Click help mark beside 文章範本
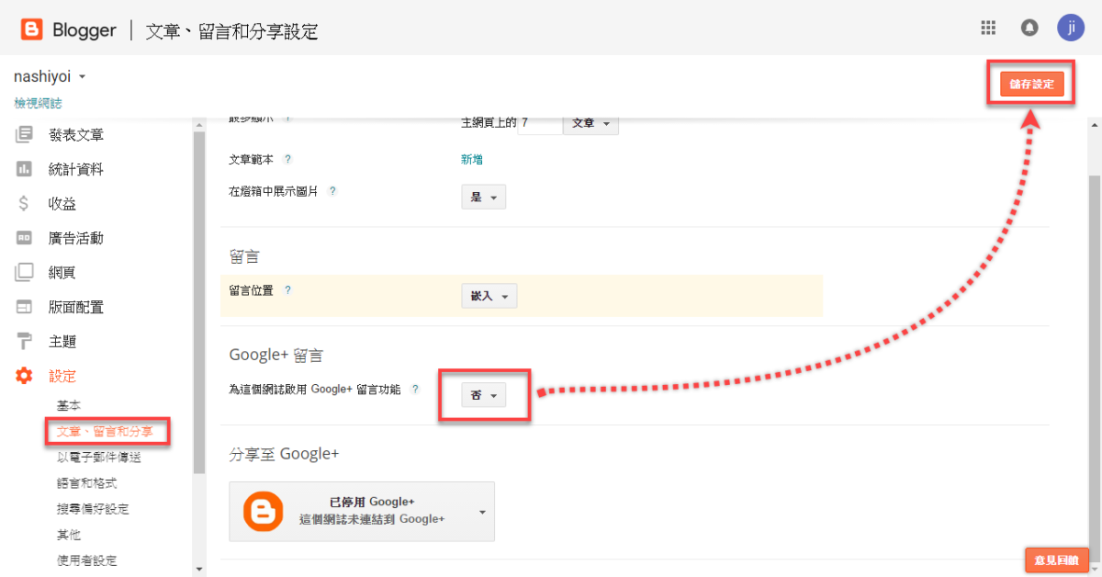1102x577 pixels. click(287, 159)
